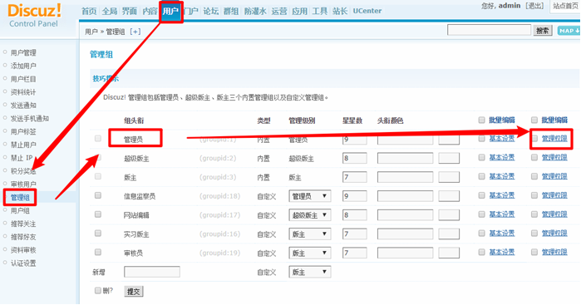The image size is (581, 305).
Task: Tick 基本设置 checkbox for 超级版主 row
Action: click(x=482, y=158)
